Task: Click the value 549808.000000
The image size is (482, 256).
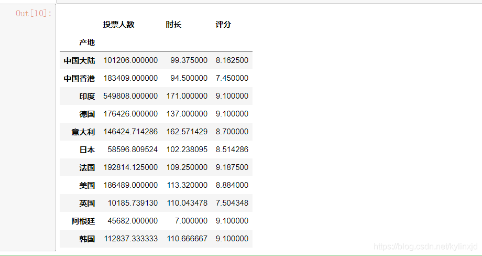Action: [x=130, y=96]
